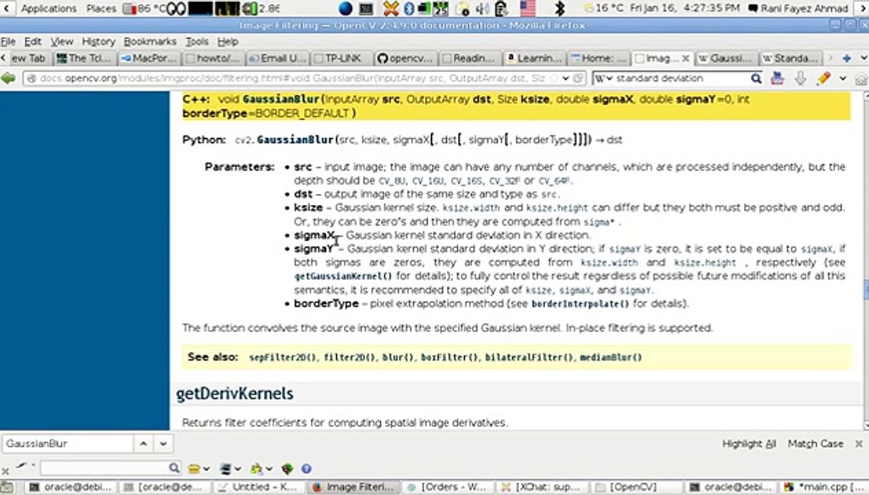Open the Edit menu
The image size is (869, 495).
coord(33,41)
